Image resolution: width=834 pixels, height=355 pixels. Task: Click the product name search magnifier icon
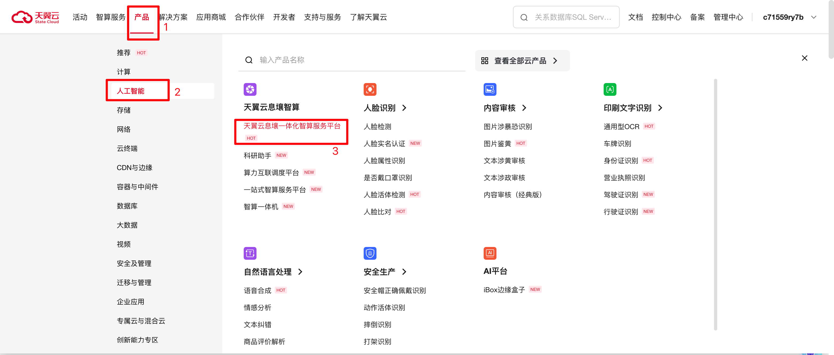coord(249,60)
